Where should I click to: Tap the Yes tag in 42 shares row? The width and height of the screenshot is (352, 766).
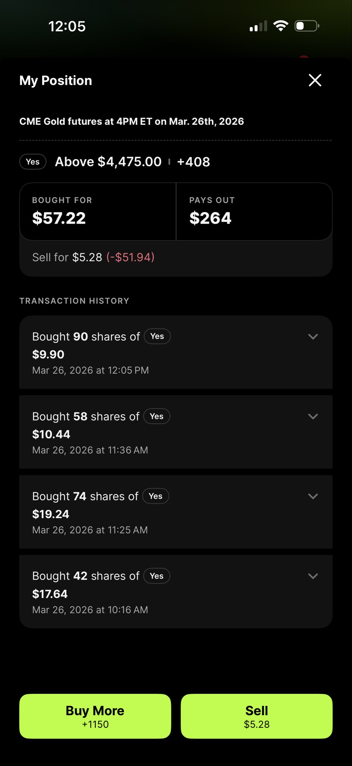pyautogui.click(x=157, y=576)
